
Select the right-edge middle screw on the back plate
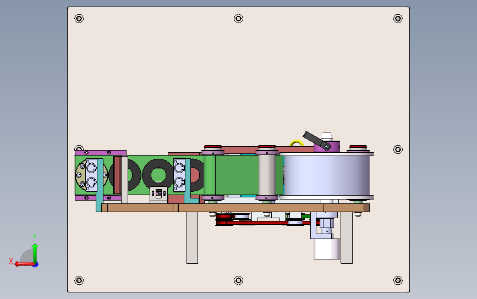click(x=398, y=149)
